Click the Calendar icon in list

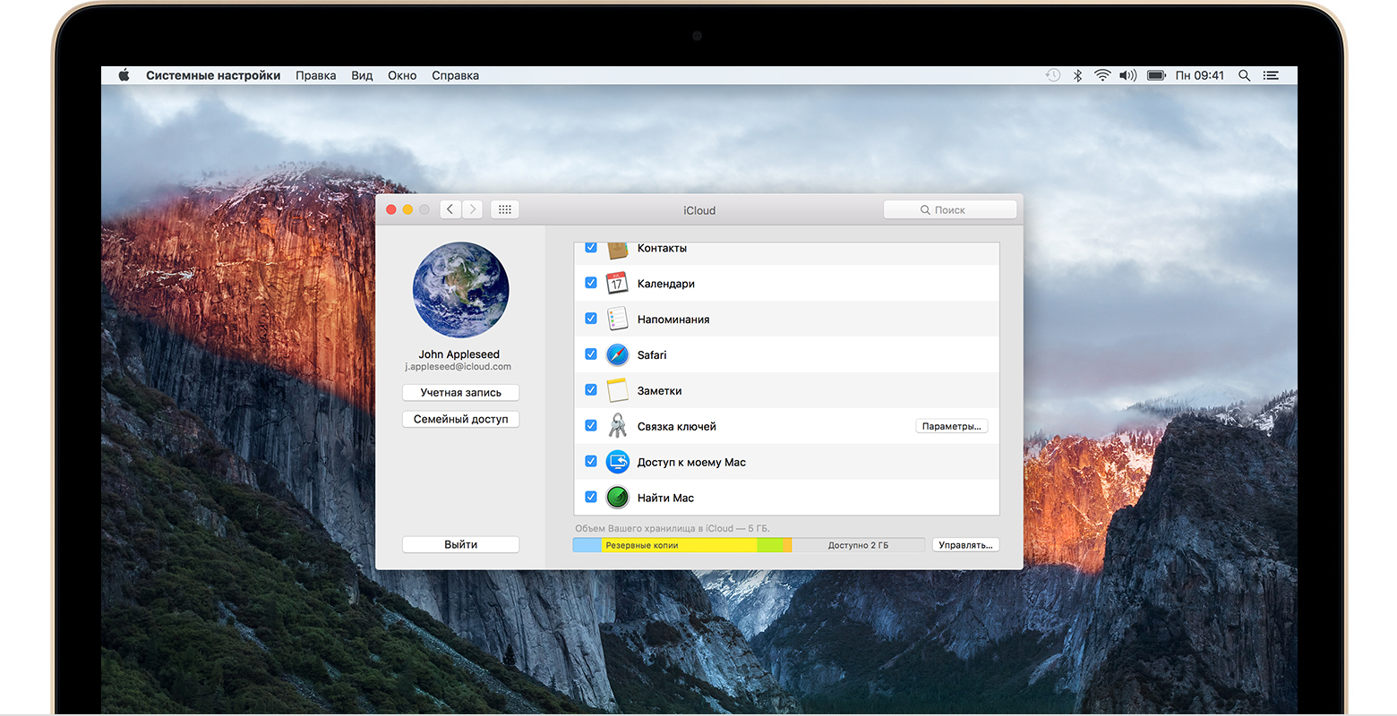[617, 284]
